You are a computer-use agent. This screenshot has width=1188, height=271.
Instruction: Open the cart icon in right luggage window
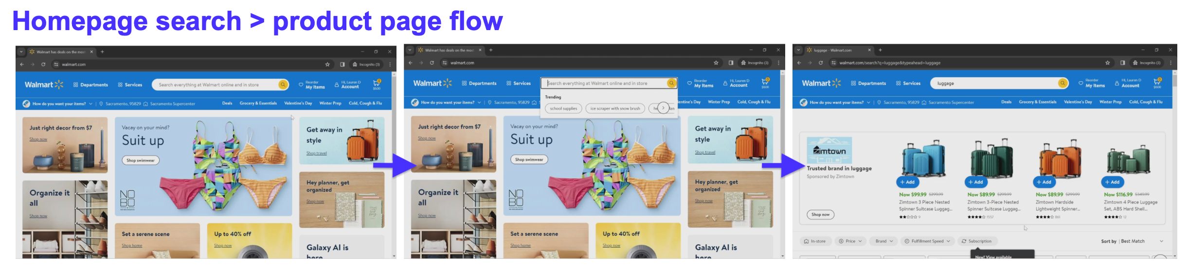click(1157, 82)
